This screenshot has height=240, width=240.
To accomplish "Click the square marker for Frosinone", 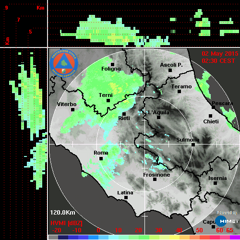I will click(155, 180).
